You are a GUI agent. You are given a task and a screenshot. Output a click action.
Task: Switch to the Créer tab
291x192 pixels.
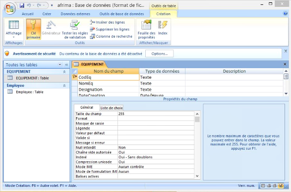coord(47,14)
